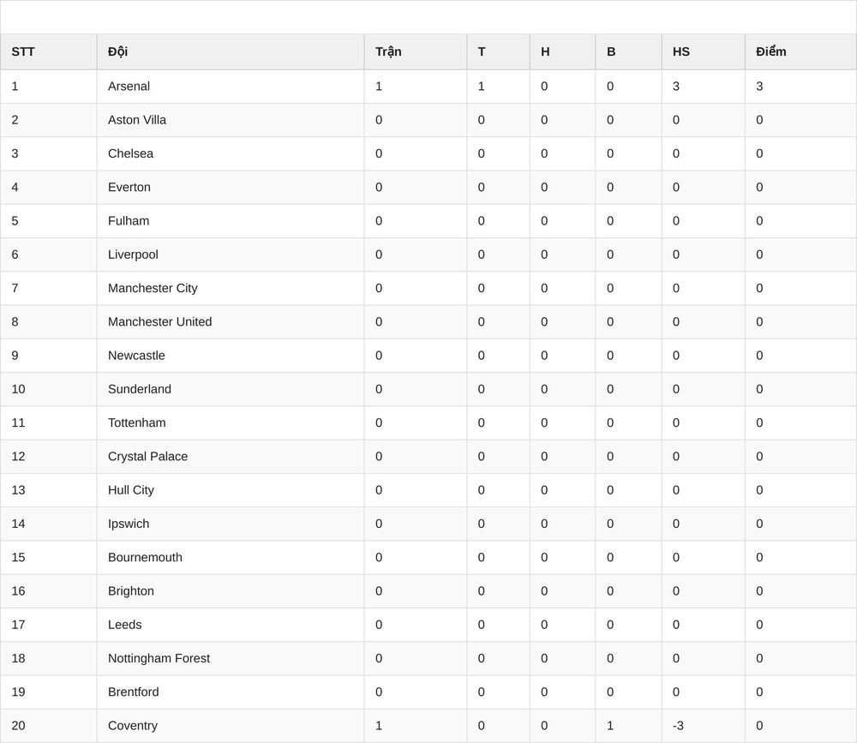Select the HS column header

(704, 52)
